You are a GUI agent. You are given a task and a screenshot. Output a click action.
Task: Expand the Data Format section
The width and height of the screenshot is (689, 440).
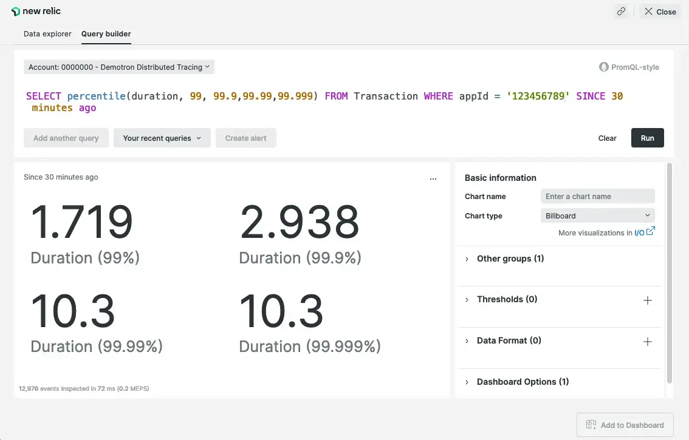(x=509, y=340)
